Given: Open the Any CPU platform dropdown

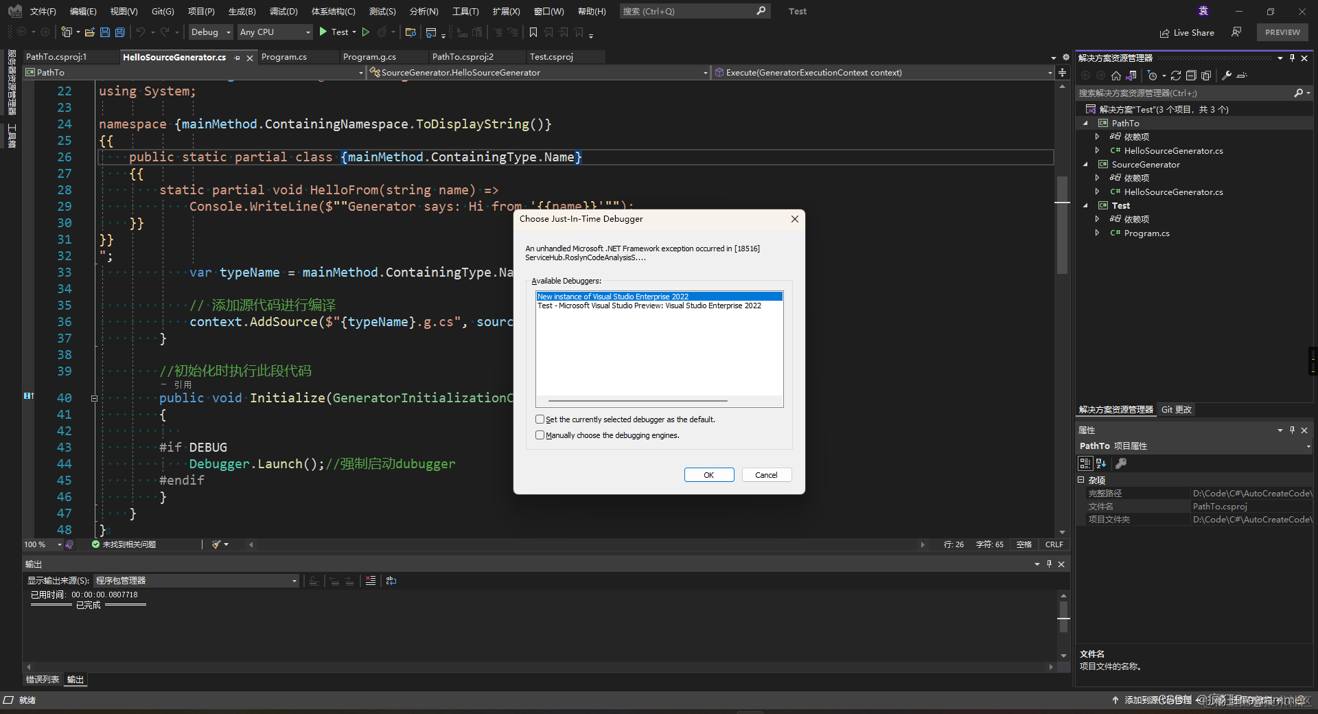Looking at the screenshot, I should coord(275,32).
